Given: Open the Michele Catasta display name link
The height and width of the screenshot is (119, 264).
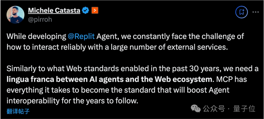Looking at the screenshot, I should click(x=54, y=11).
